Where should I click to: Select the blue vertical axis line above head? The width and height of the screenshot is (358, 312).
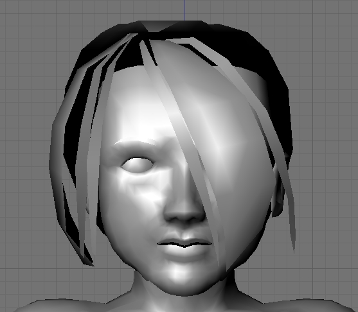pyautogui.click(x=184, y=10)
